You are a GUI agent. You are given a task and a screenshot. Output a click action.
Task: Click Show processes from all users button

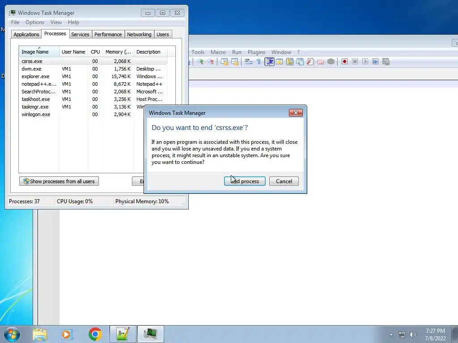click(x=59, y=181)
